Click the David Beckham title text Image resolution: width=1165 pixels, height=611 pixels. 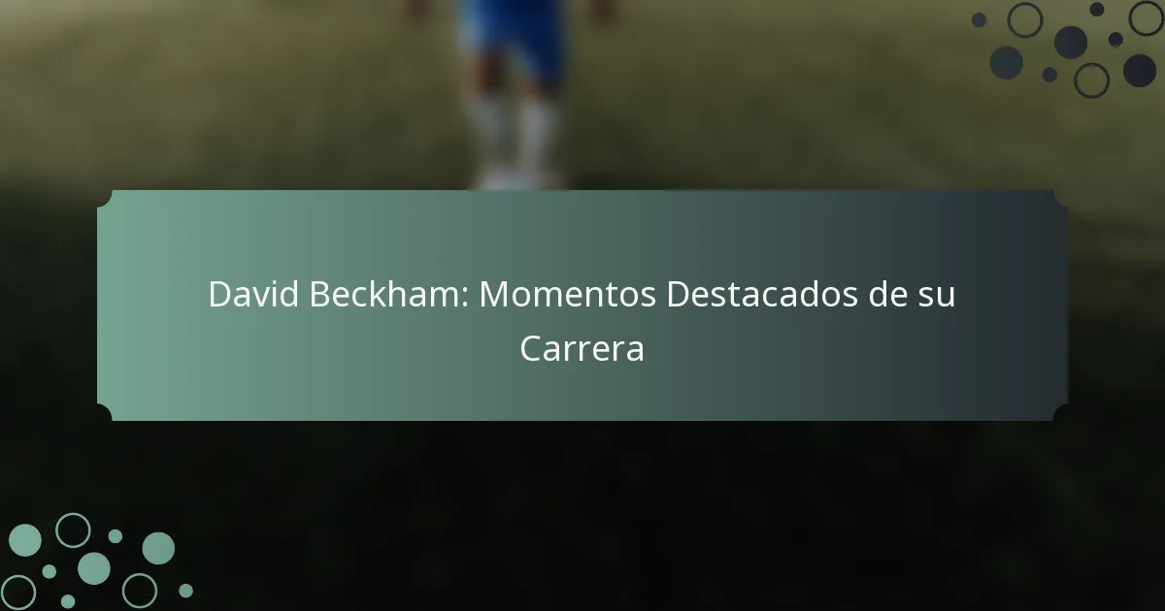[x=582, y=321]
